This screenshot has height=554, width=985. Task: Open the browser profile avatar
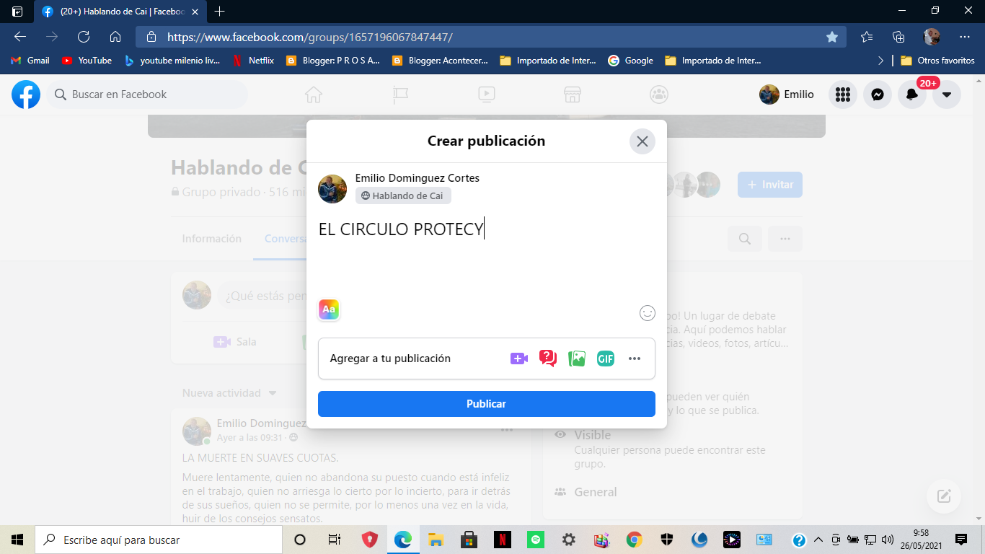(932, 37)
